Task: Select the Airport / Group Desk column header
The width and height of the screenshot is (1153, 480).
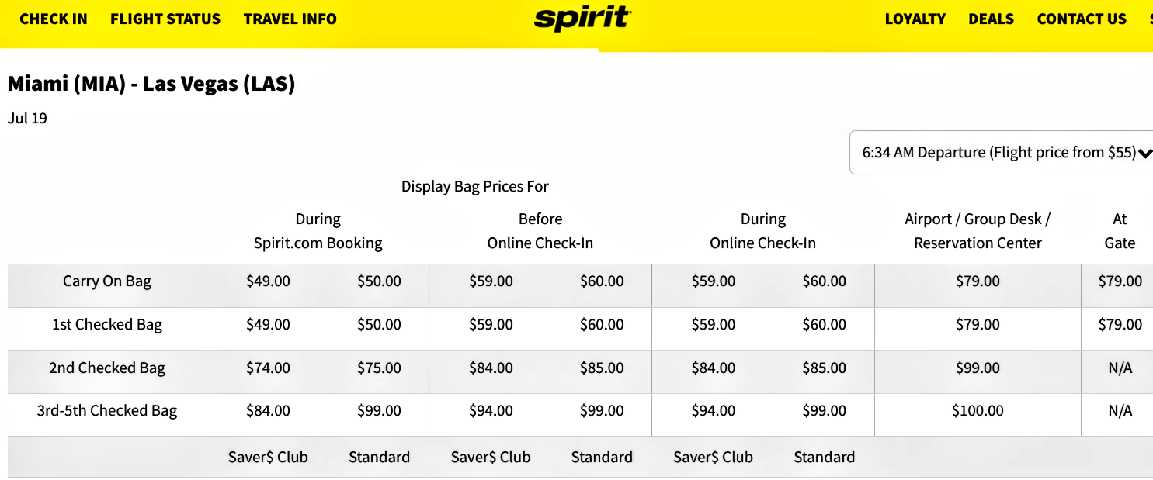Action: coord(978,231)
